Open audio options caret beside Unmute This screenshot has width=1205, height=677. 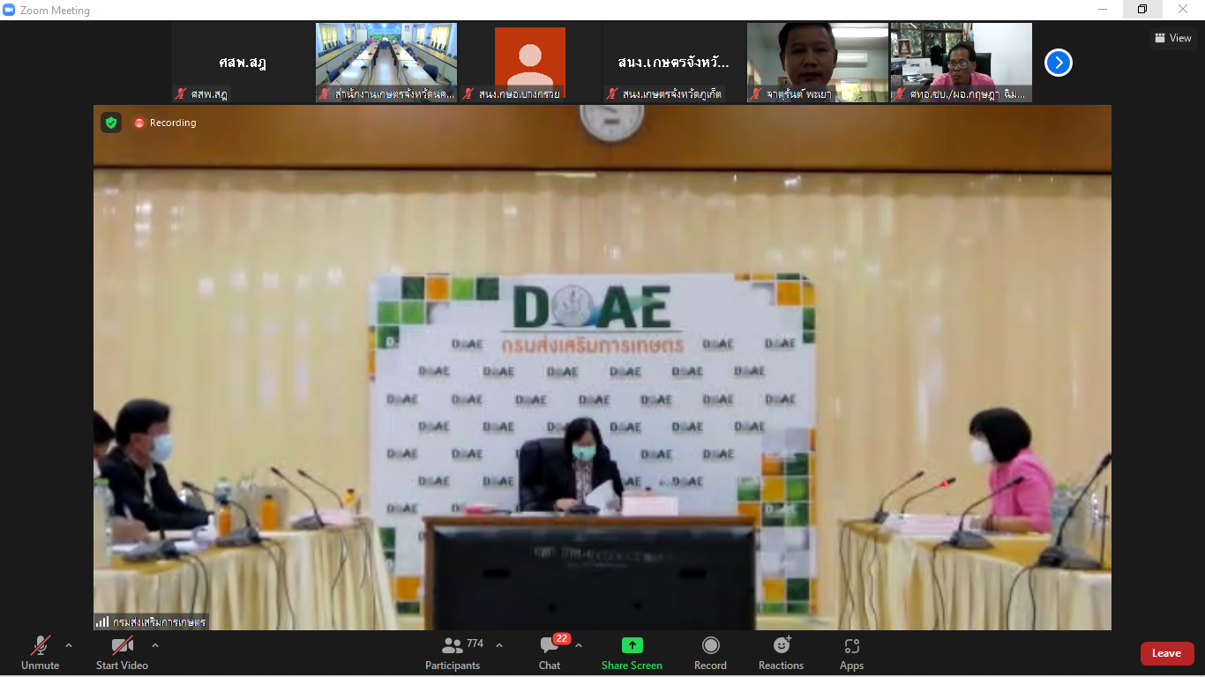point(69,645)
